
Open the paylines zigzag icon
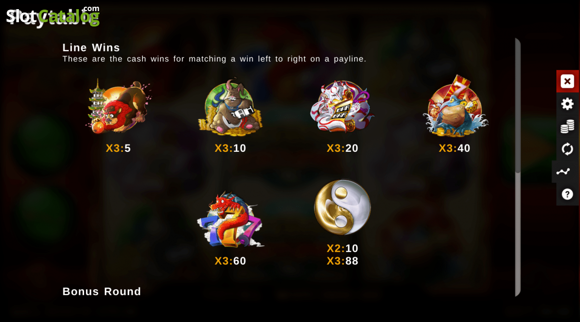[x=563, y=172]
